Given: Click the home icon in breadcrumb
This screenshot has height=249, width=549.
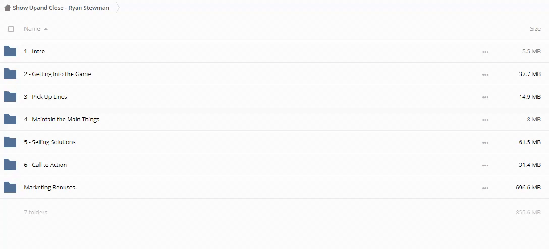Looking at the screenshot, I should click(x=7, y=8).
